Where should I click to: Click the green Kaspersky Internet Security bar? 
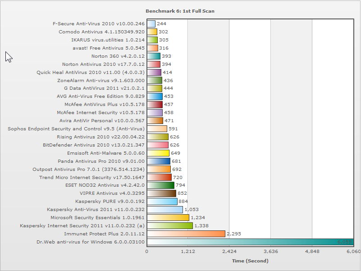(x=170, y=225)
